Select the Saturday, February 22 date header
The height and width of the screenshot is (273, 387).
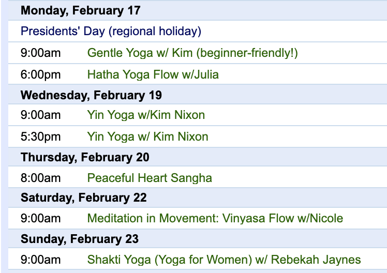[x=84, y=198]
